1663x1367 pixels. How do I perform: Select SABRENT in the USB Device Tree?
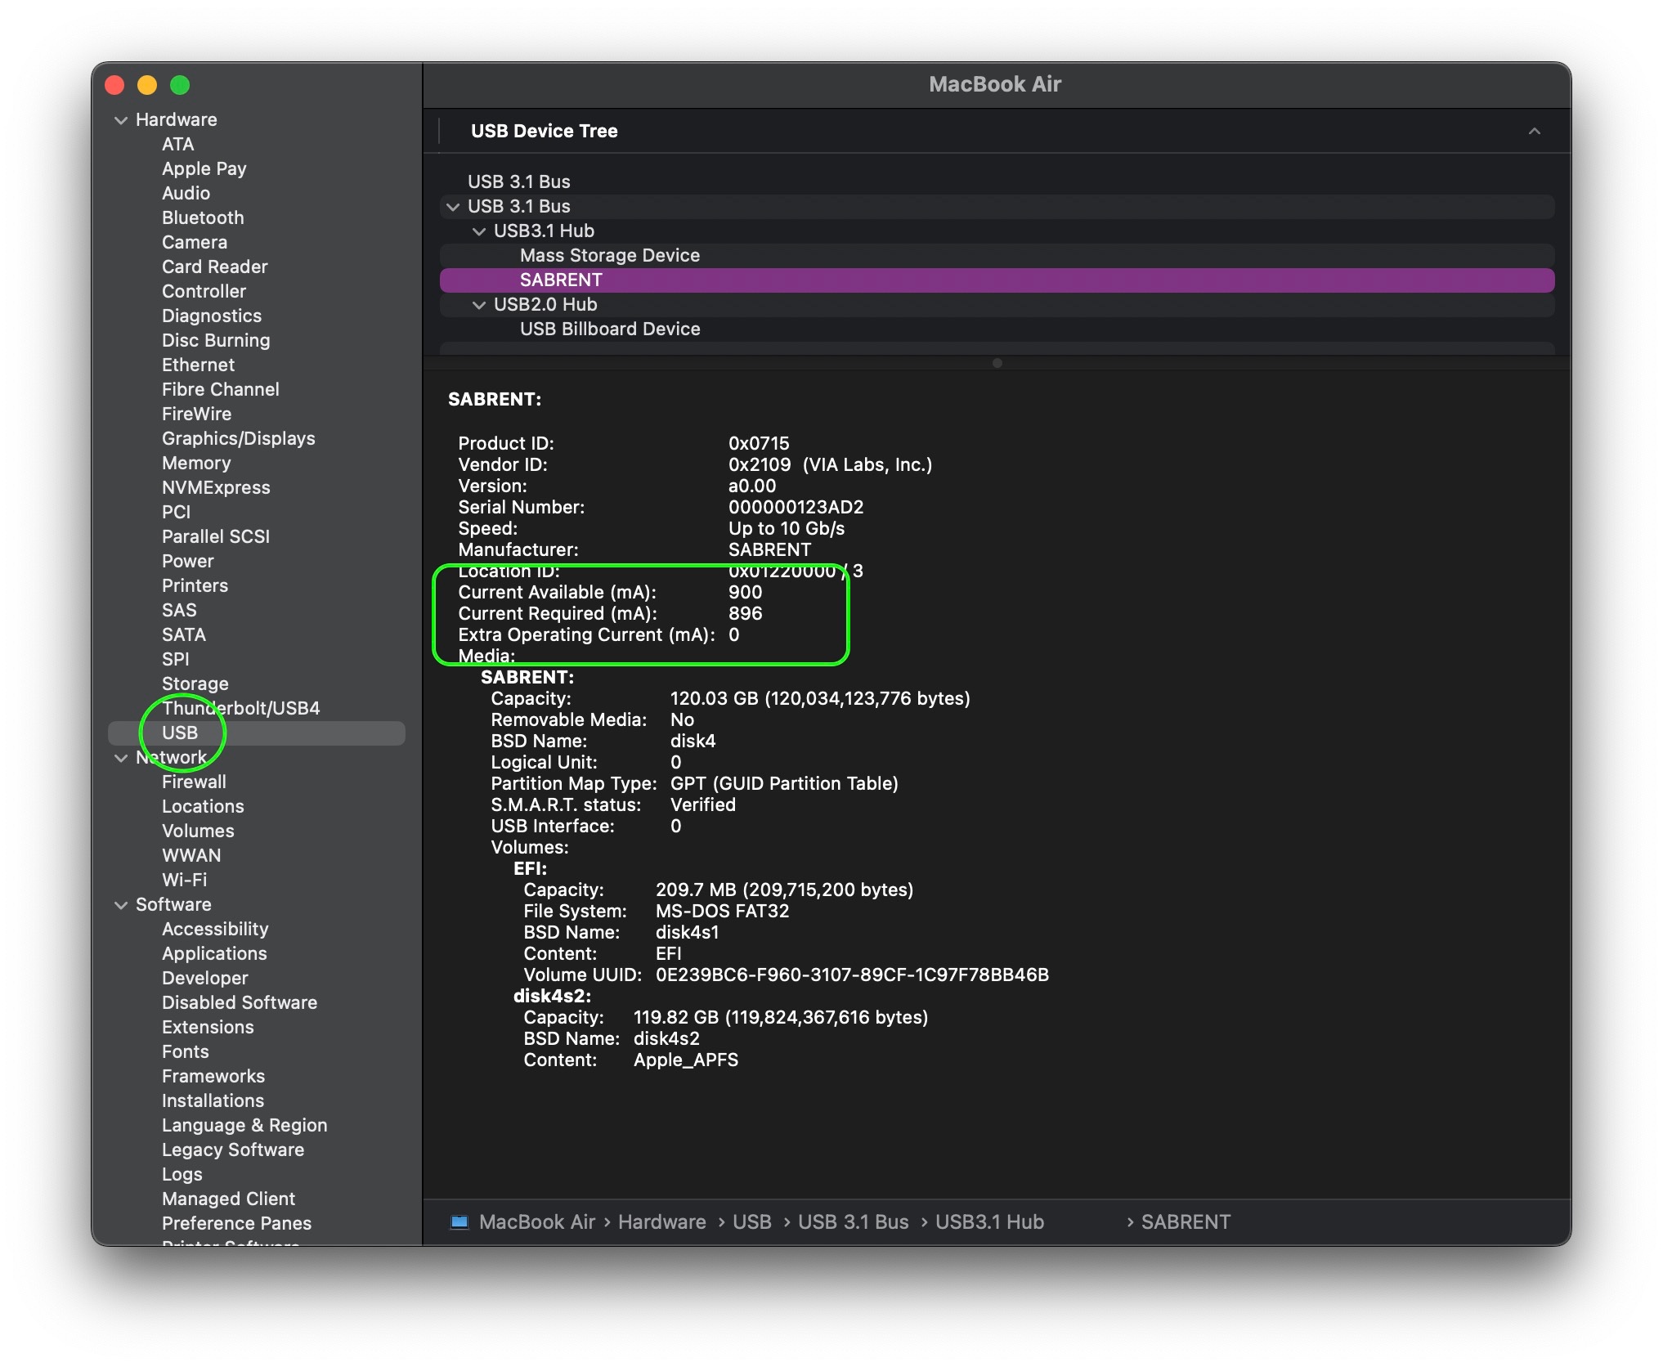pyautogui.click(x=562, y=280)
